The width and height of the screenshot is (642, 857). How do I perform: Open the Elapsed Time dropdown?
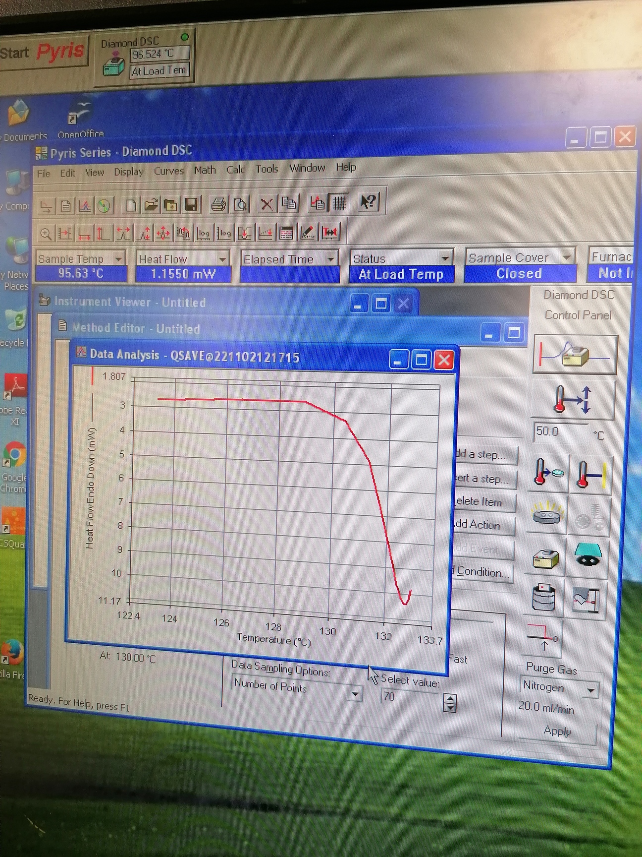click(331, 258)
